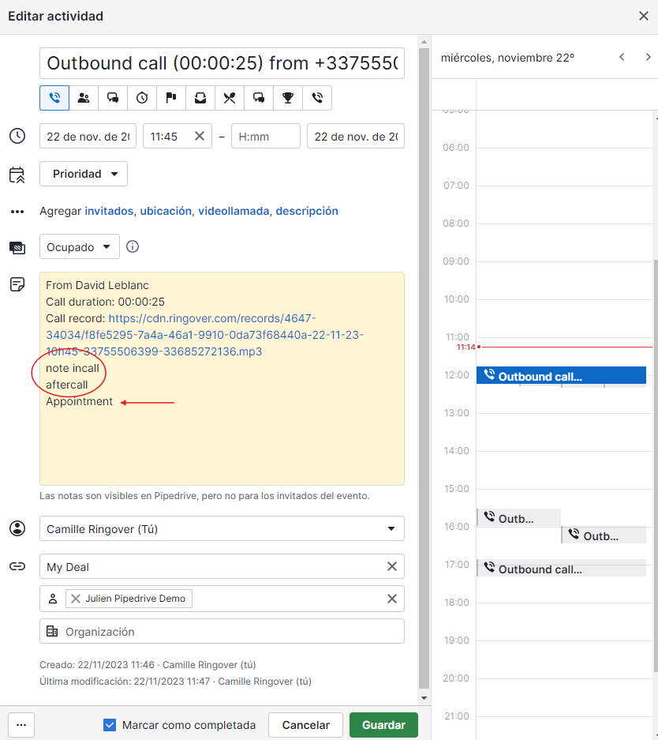Screen dimensions: 658x740
Task: Edit the Outbound call activity title field
Action: (x=222, y=62)
